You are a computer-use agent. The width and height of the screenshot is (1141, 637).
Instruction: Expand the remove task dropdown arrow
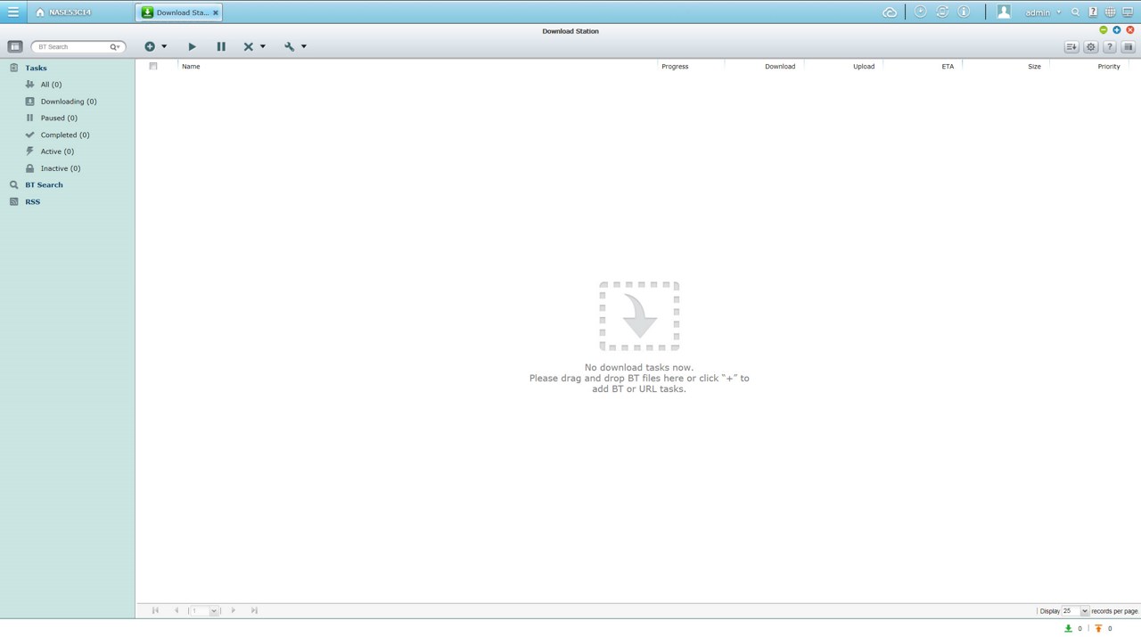click(263, 46)
